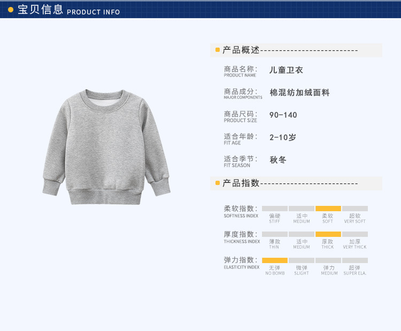Screen dimensions: 401x331
Task: Click the 无弹 NO BOMB label
Action: 275,270
